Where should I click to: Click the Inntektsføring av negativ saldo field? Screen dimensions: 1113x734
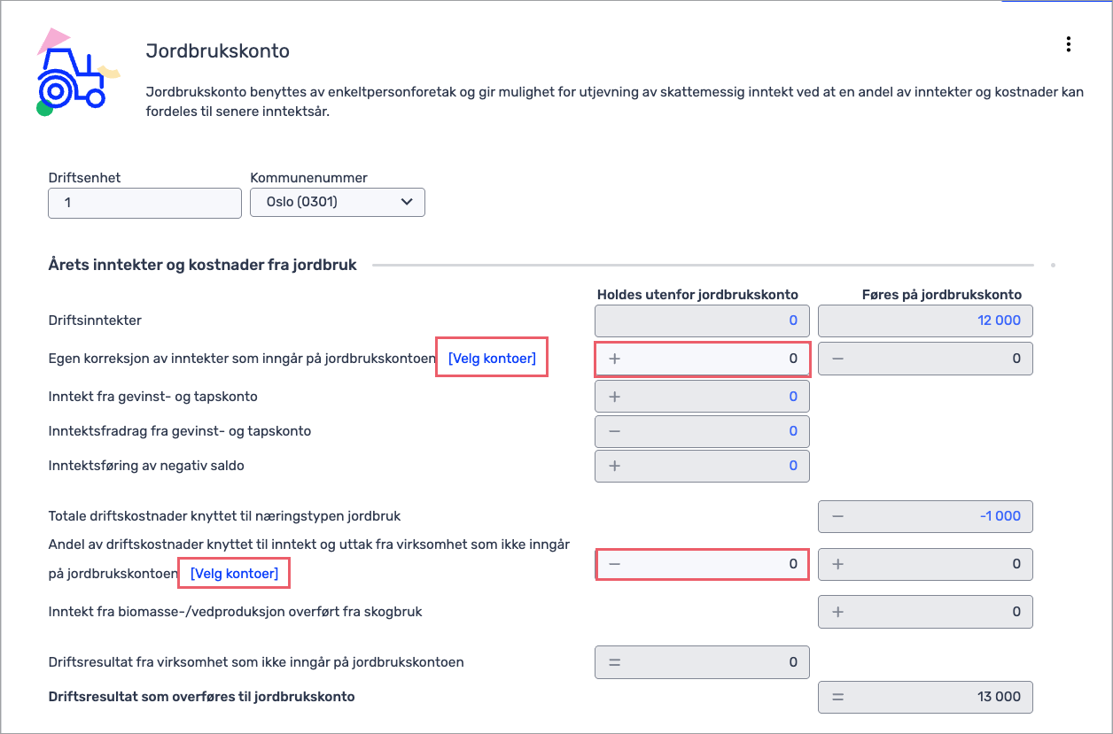[702, 466]
